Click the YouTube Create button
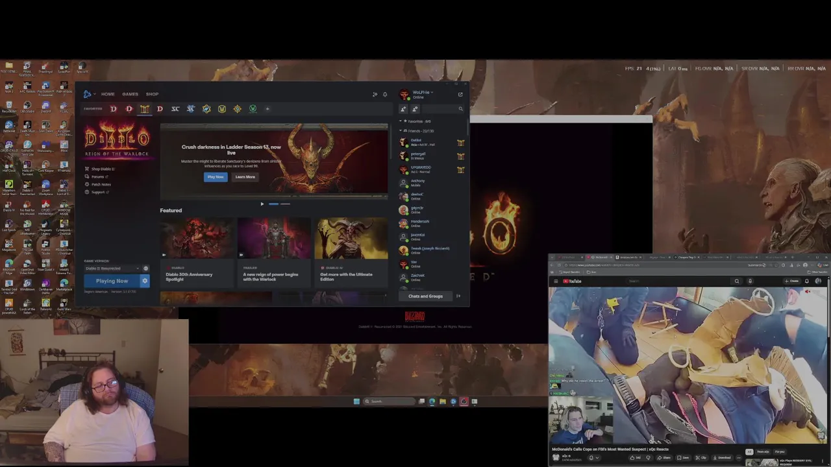The height and width of the screenshot is (467, 831). pos(792,281)
